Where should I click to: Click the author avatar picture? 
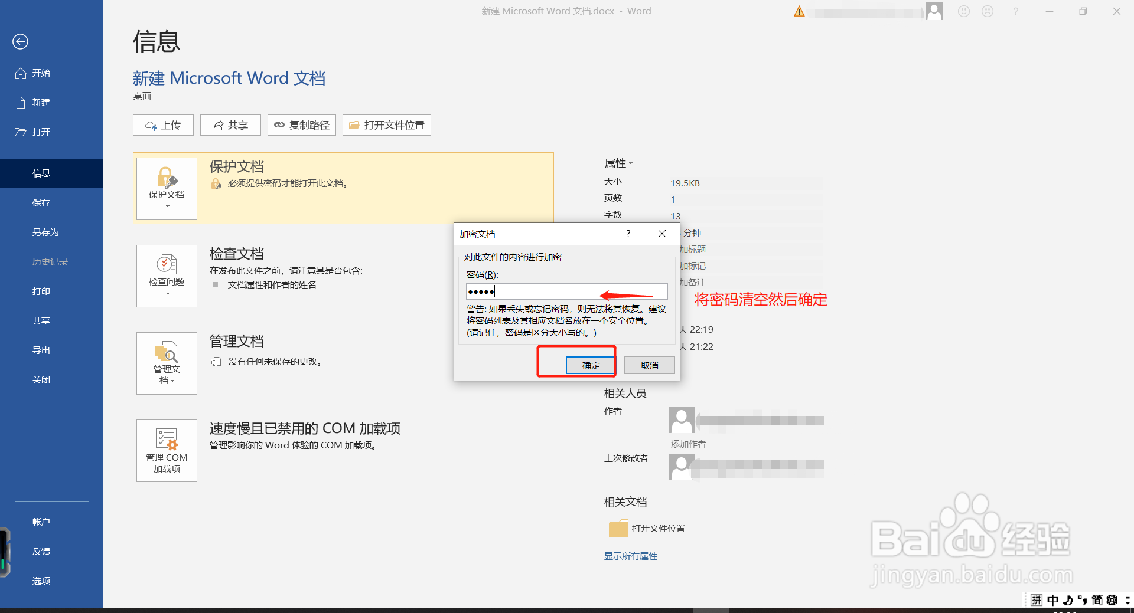click(x=682, y=420)
